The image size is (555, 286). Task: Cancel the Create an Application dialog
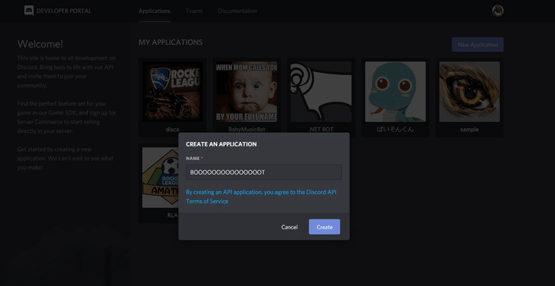(x=289, y=227)
